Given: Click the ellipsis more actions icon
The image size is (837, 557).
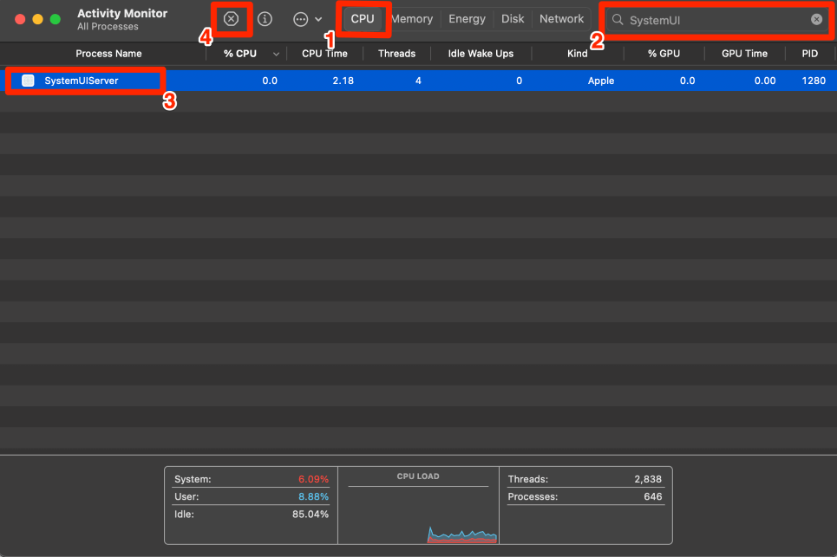Looking at the screenshot, I should point(301,19).
